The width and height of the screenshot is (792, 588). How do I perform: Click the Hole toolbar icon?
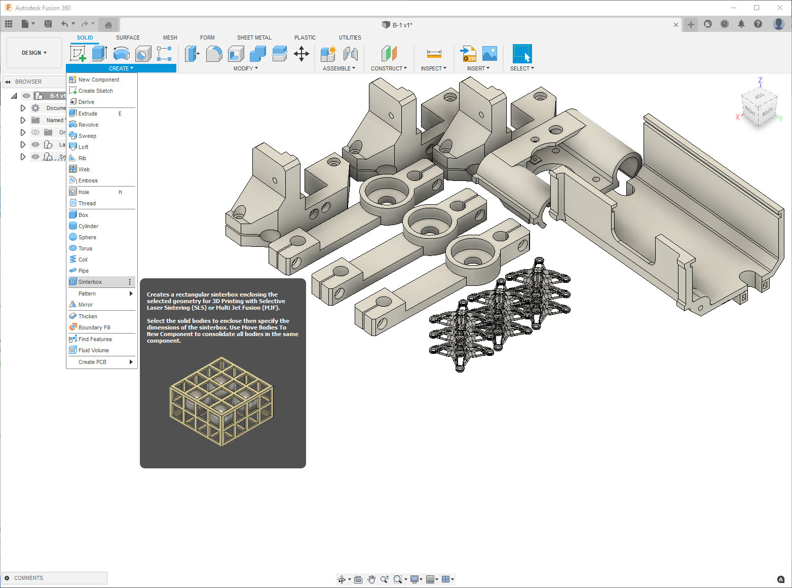tap(143, 53)
